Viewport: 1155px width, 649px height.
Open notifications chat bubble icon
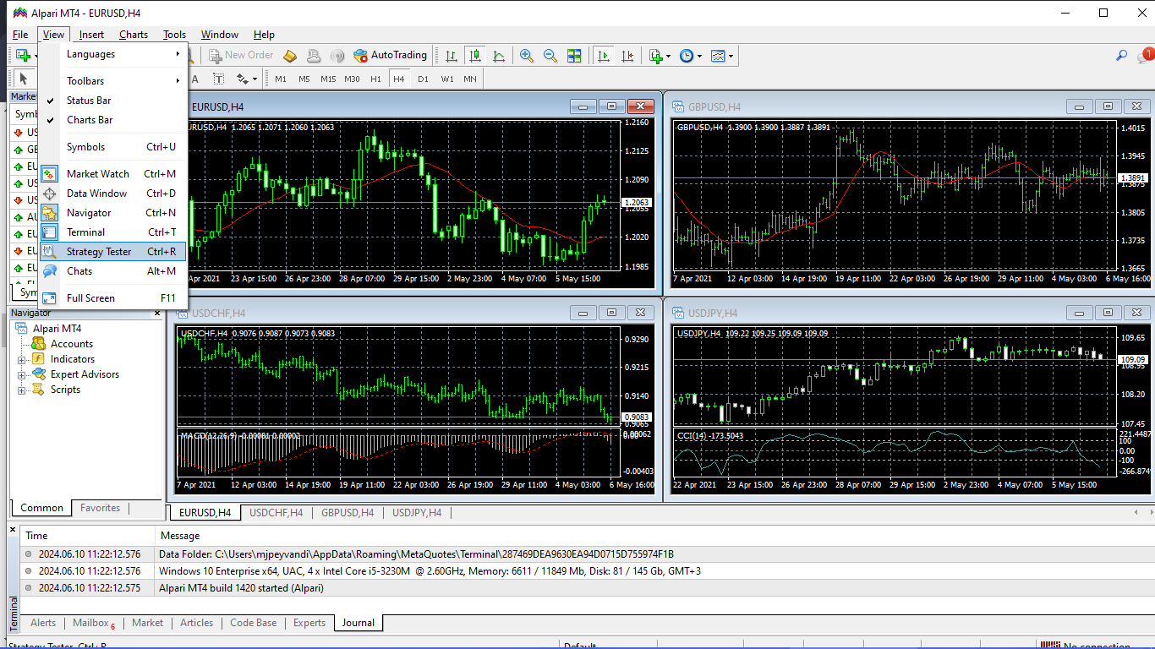(1146, 56)
